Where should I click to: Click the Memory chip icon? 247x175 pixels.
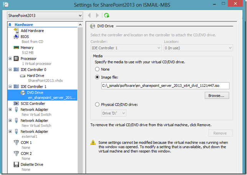pyautogui.click(x=16, y=47)
